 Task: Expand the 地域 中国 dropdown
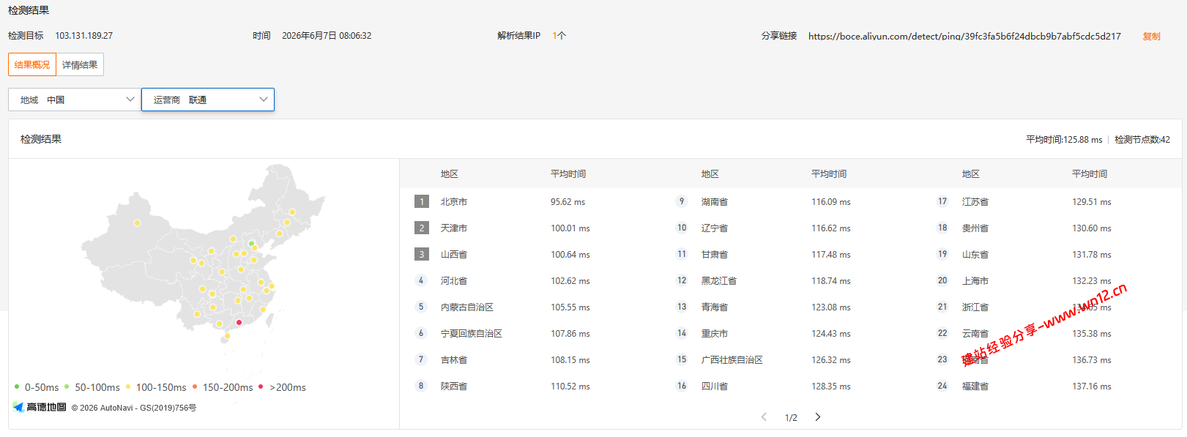(x=75, y=100)
